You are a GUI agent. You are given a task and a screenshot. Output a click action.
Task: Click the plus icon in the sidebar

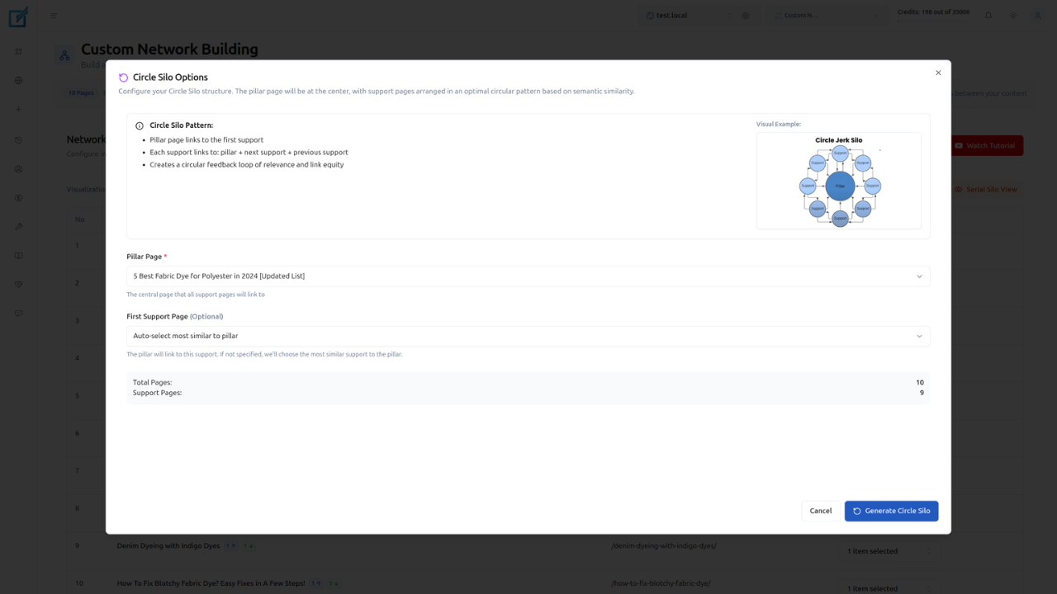tap(18, 109)
